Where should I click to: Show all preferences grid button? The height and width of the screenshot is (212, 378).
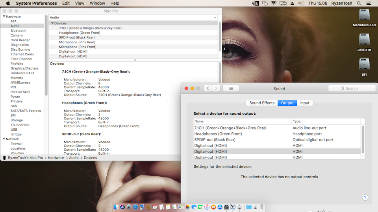pos(231,88)
